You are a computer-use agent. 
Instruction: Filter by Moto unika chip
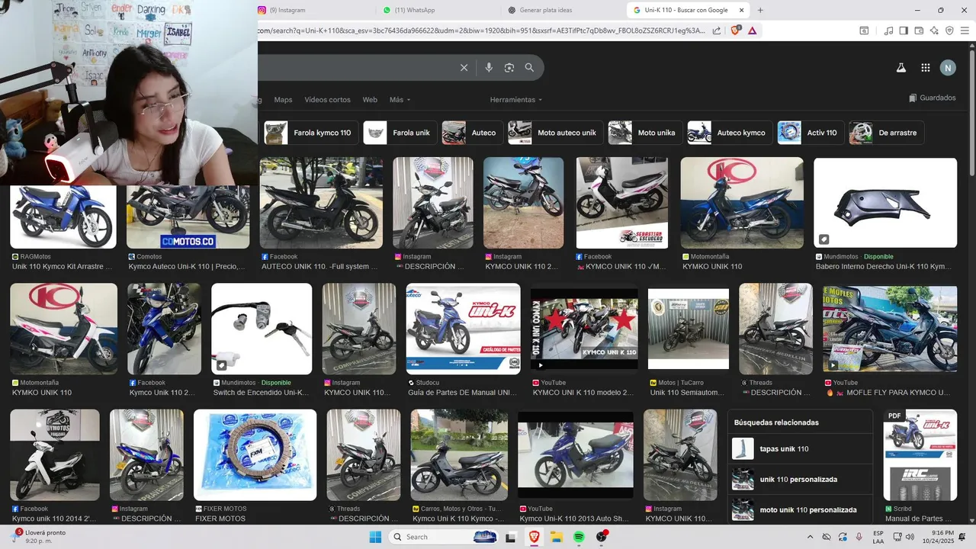645,133
